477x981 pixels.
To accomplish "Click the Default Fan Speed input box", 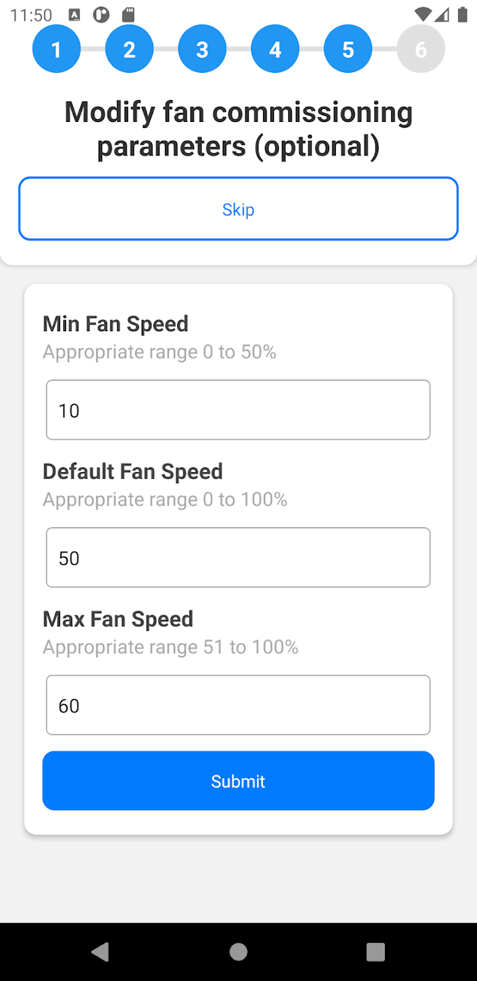I will coord(238,557).
